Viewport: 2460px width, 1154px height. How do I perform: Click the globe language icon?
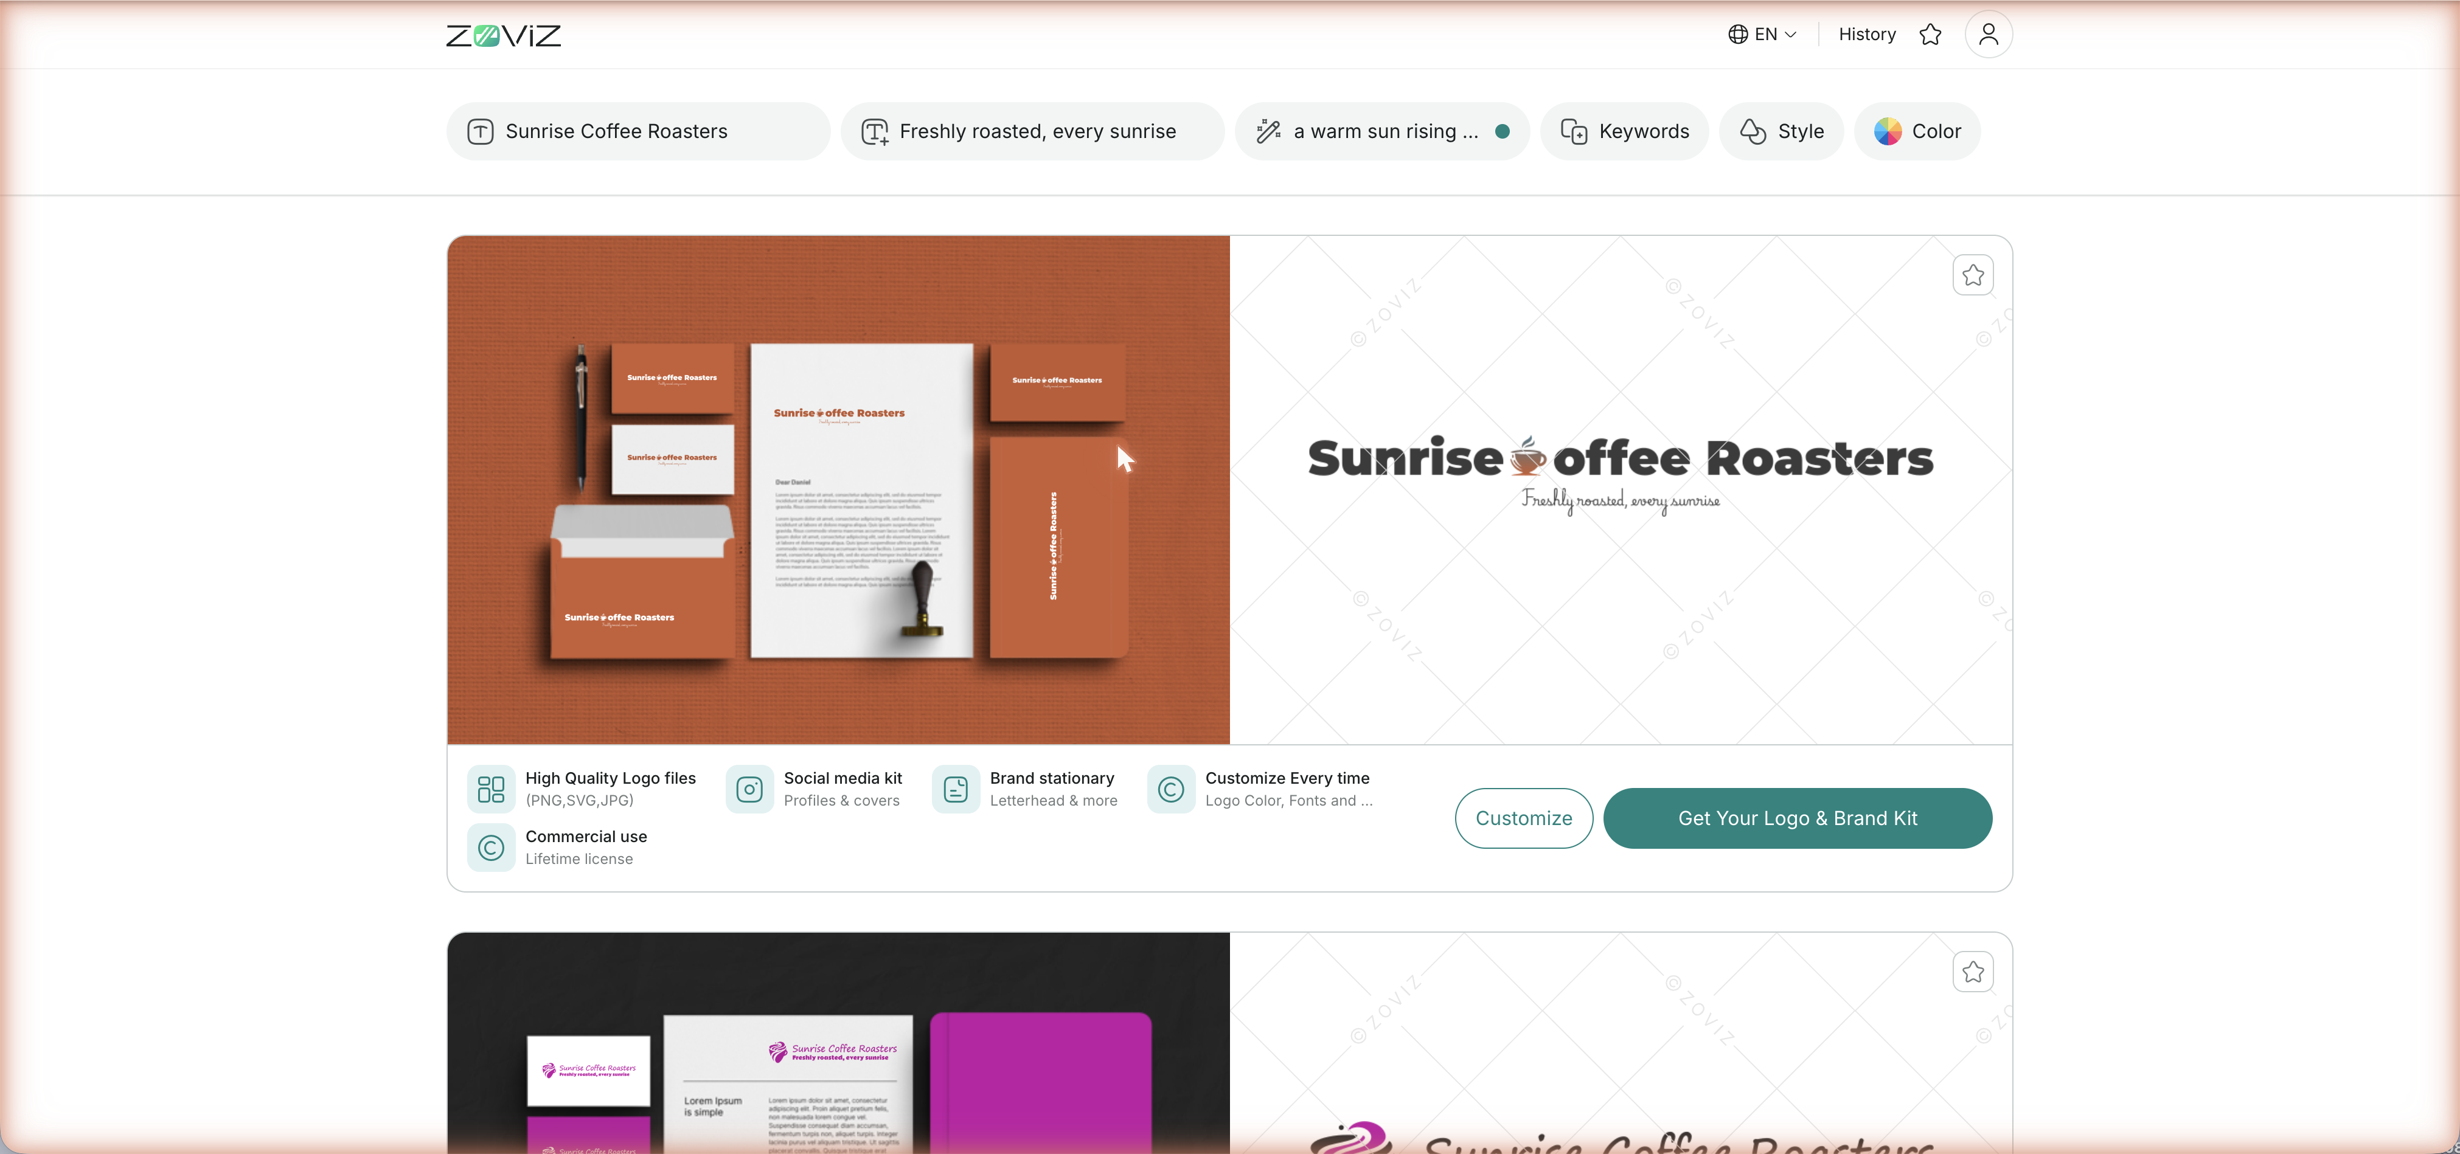(x=1738, y=35)
